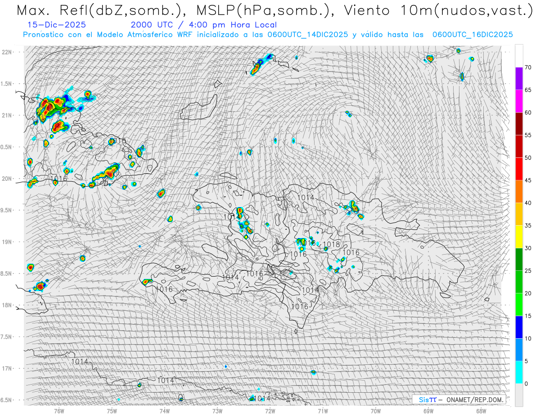The height and width of the screenshot is (417, 540).
Task: Click the colorbar value label '55'
Action: (x=528, y=135)
